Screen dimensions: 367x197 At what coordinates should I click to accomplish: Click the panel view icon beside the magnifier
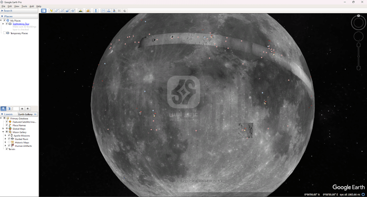[9, 109]
